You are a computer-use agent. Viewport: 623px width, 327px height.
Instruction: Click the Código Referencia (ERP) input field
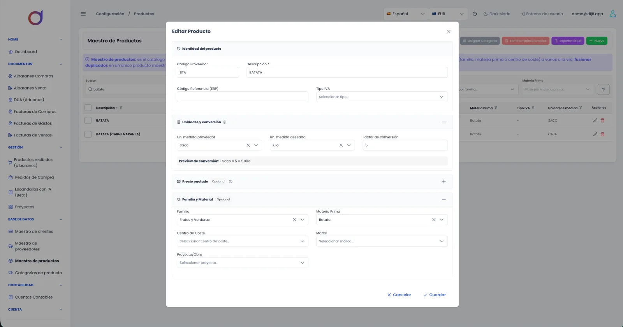(x=243, y=97)
